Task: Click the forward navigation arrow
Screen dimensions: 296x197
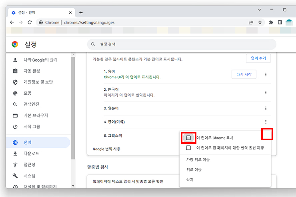Action: pyautogui.click(x=21, y=22)
